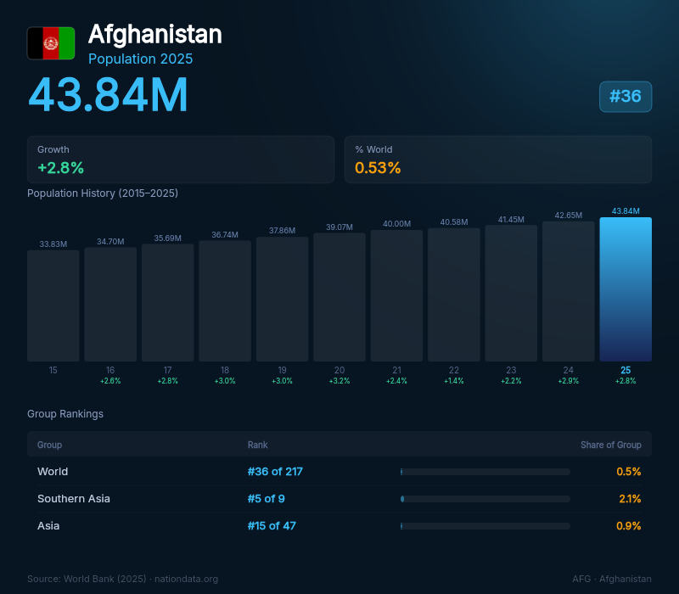Click the World Bank nationdata.org source text
The width and height of the screenshot is (679, 594).
click(122, 579)
